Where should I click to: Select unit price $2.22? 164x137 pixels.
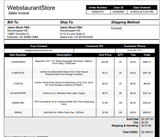(105, 84)
